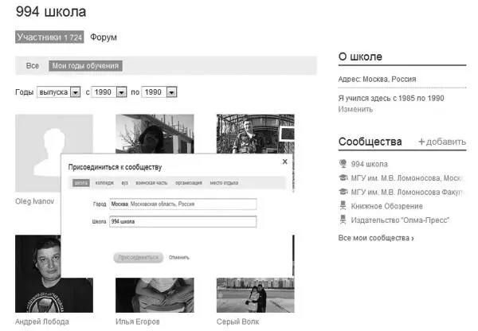Click graduation cap icon for first МГУ entry
Viewport: 478px width, 331px height.
(x=343, y=177)
